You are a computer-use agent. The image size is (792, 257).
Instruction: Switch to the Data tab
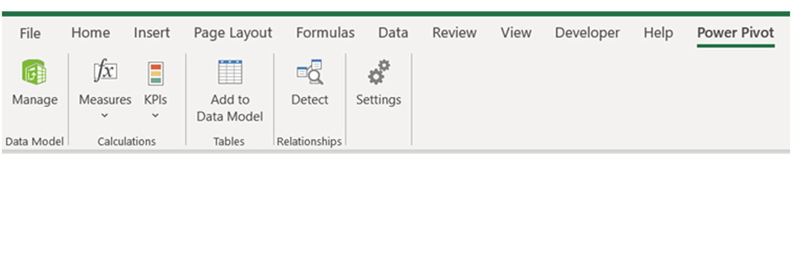393,33
